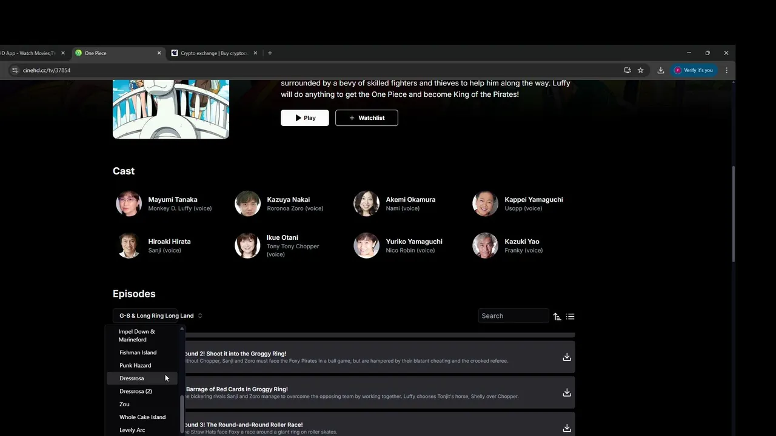Click Kazuya Nakai name
This screenshot has width=776, height=436.
click(x=289, y=199)
